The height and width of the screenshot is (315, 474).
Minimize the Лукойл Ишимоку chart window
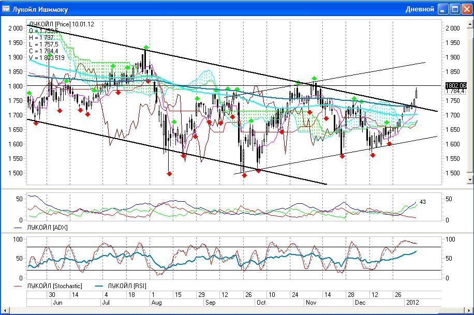tap(443, 9)
